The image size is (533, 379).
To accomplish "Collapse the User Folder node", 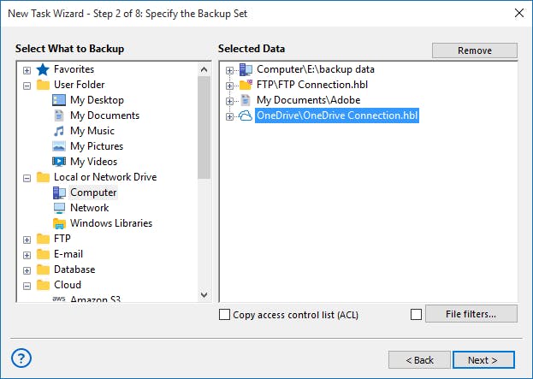I will pyautogui.click(x=27, y=85).
